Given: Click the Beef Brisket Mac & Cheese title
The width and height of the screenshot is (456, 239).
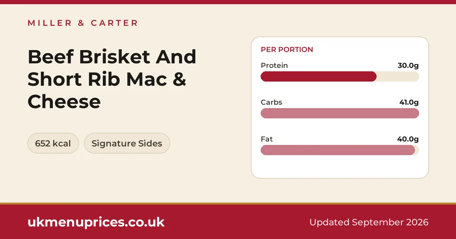Looking at the screenshot, I should click(x=112, y=79).
